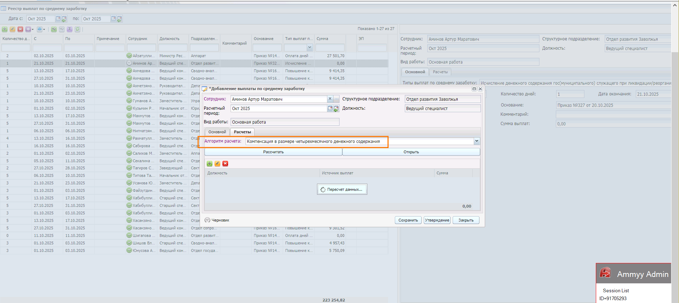Screen dimensions: 679x303
Task: Click the Алгоритм расчета input field
Action: pyautogui.click(x=359, y=141)
